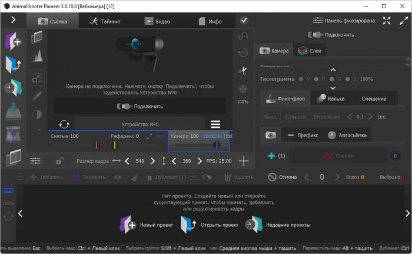Select the eyedropper tool icon
Screen dimensions: 412x254
point(36,96)
